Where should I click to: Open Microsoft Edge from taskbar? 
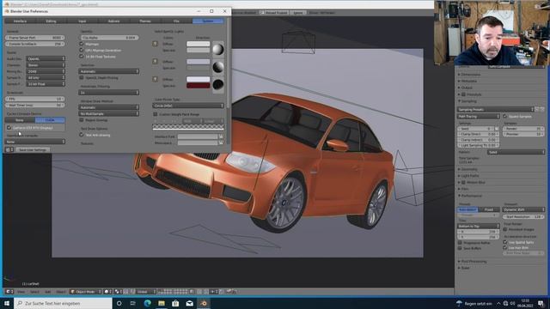(x=147, y=303)
